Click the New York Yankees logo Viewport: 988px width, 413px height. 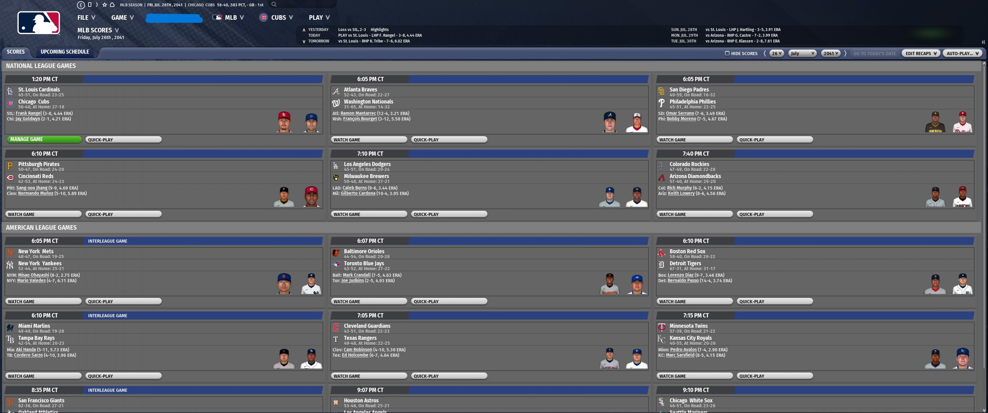point(10,265)
